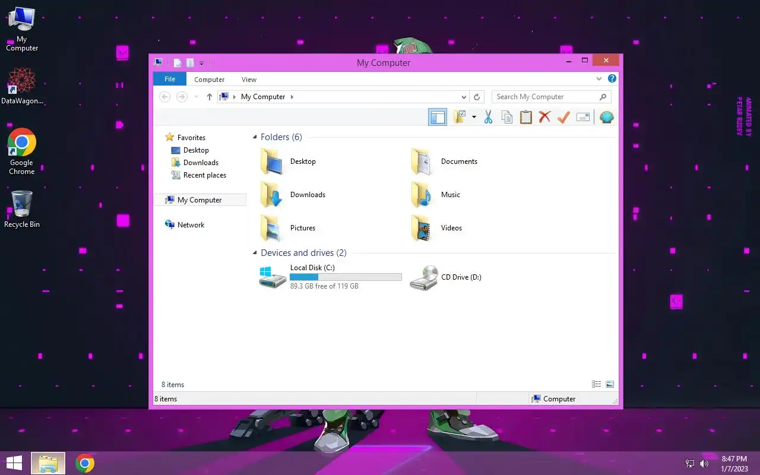The height and width of the screenshot is (475, 760).
Task: Click the Local Disk (C:) usage bar
Action: coord(346,277)
